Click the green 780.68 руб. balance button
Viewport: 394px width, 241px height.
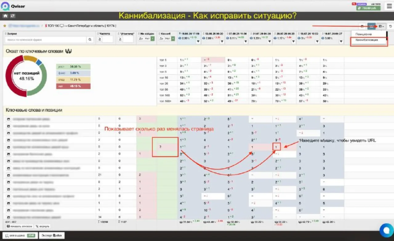368,8
